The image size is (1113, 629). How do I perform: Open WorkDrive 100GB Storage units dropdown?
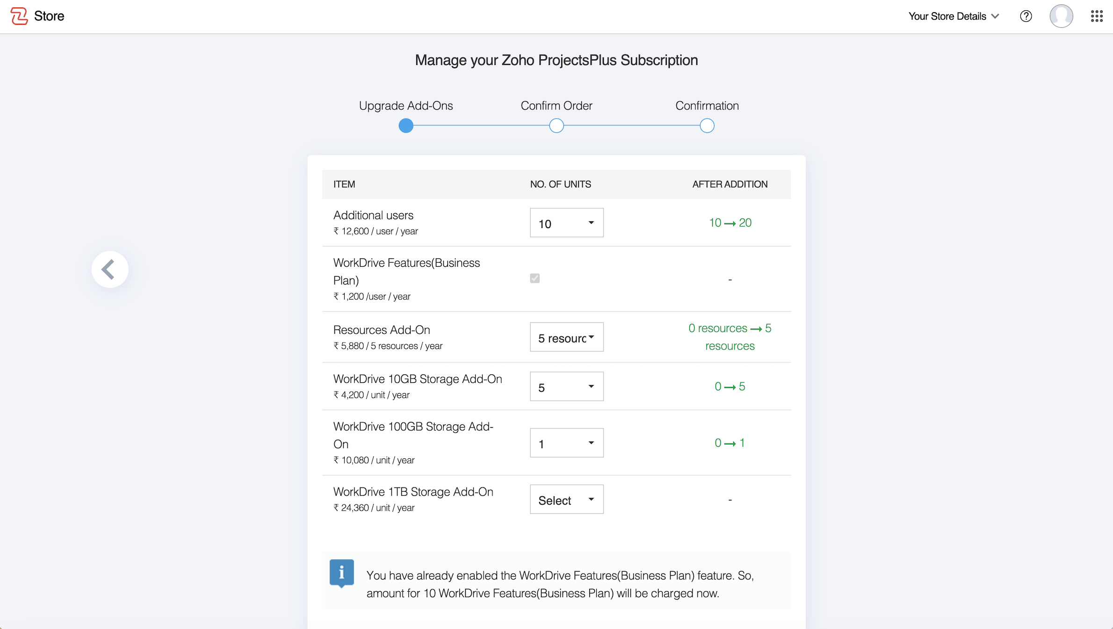pyautogui.click(x=566, y=443)
